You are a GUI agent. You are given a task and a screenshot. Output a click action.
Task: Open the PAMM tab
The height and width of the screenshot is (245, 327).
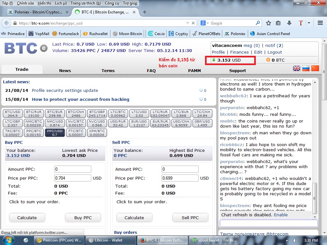(194, 71)
